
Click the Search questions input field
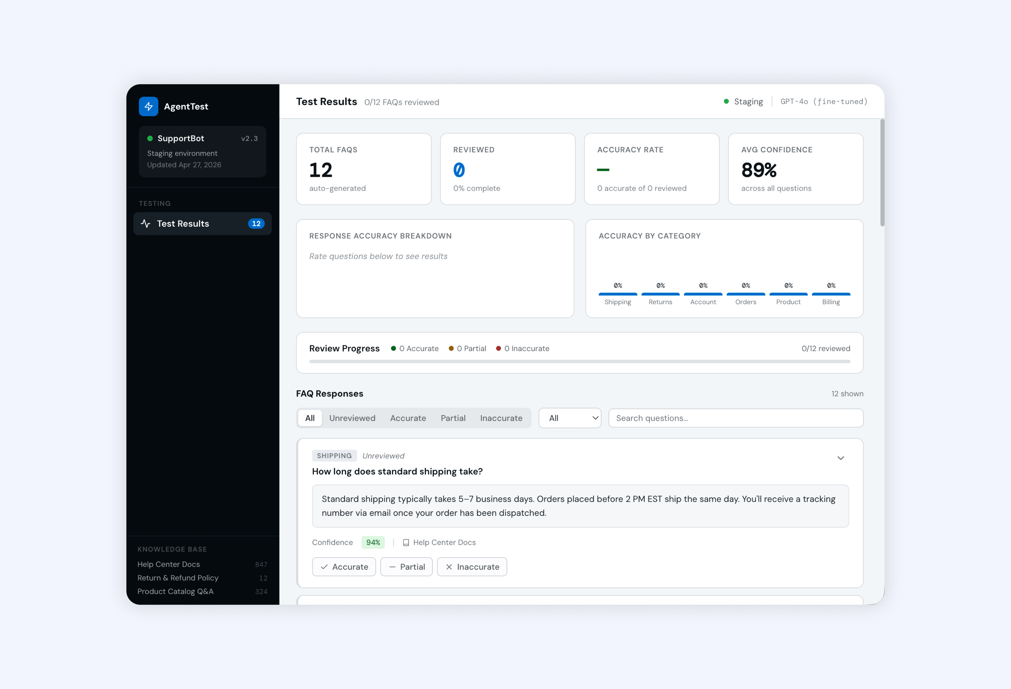[736, 418]
